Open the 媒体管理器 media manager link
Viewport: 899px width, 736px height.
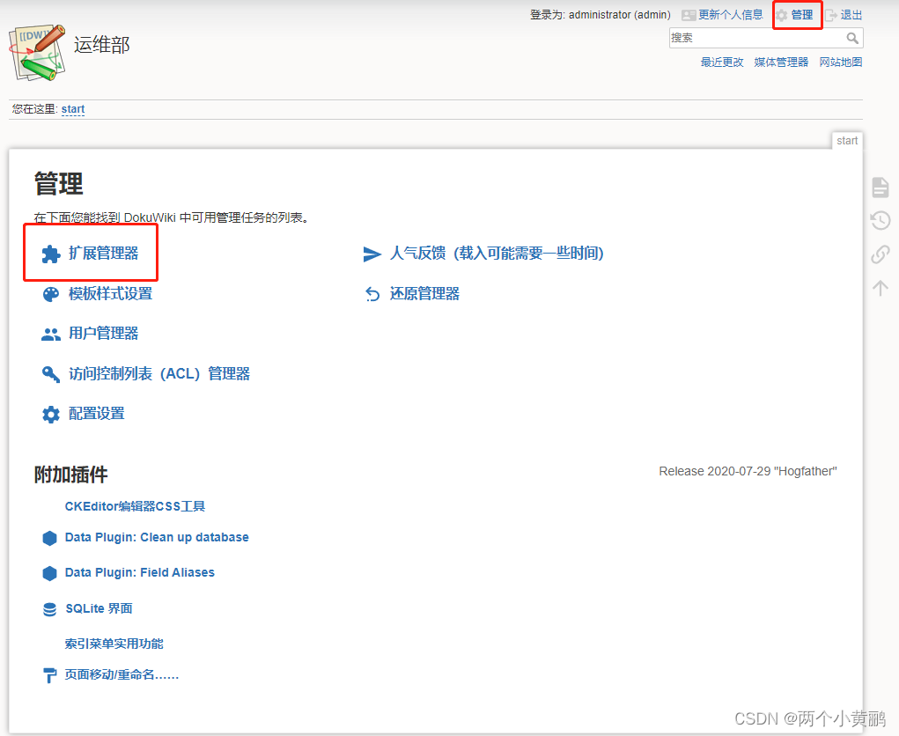[781, 62]
